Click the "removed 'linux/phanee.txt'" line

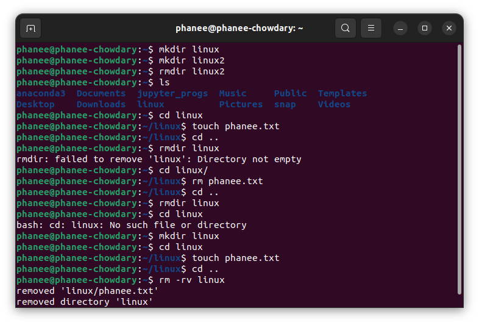tap(87, 291)
